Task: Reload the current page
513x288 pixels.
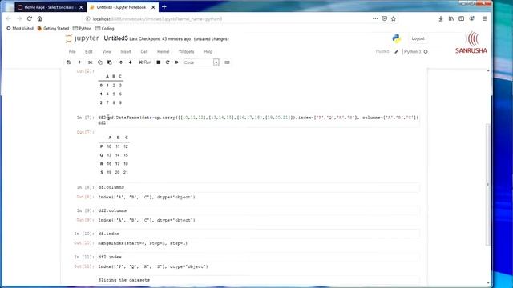Action: [30, 18]
